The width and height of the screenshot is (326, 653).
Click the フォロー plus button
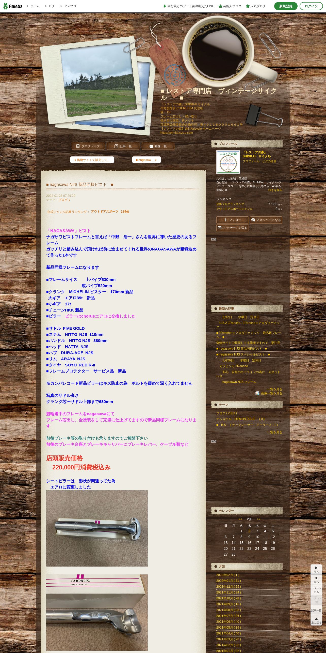point(232,220)
